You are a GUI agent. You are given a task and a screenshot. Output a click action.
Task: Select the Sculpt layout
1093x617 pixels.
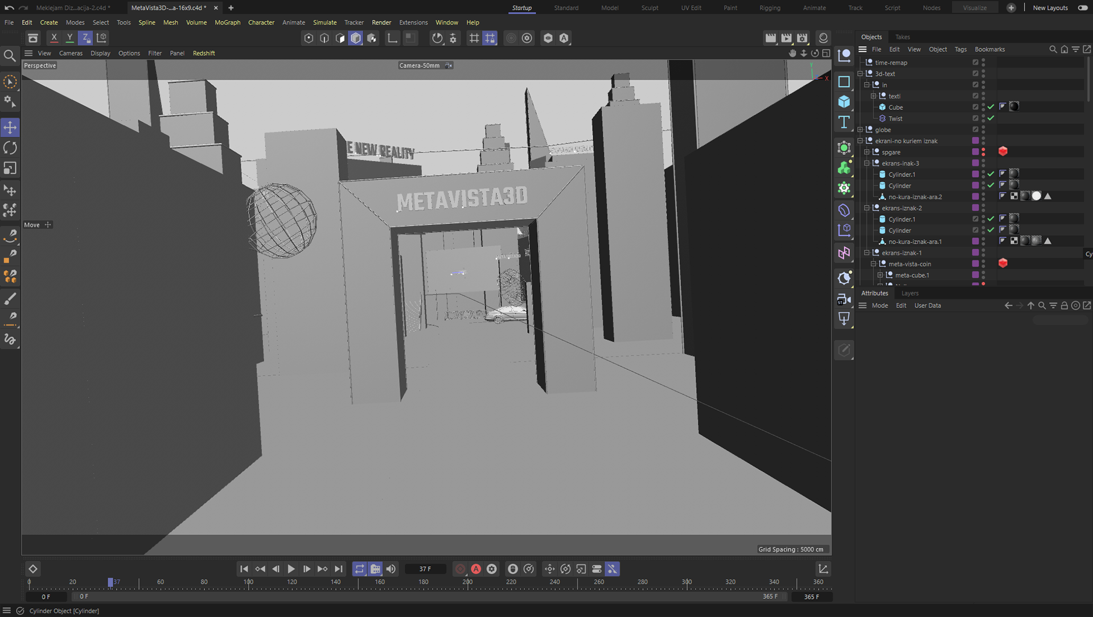[649, 8]
